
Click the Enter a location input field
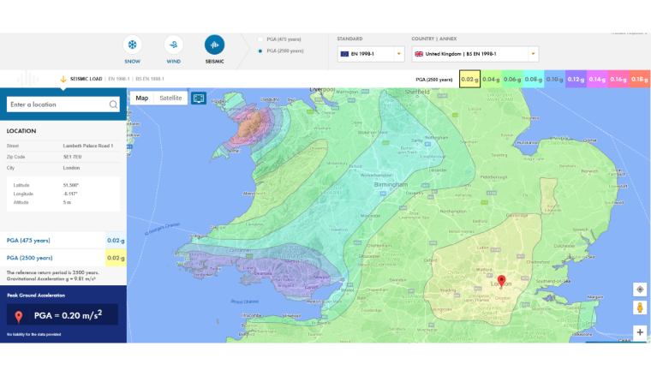(63, 104)
